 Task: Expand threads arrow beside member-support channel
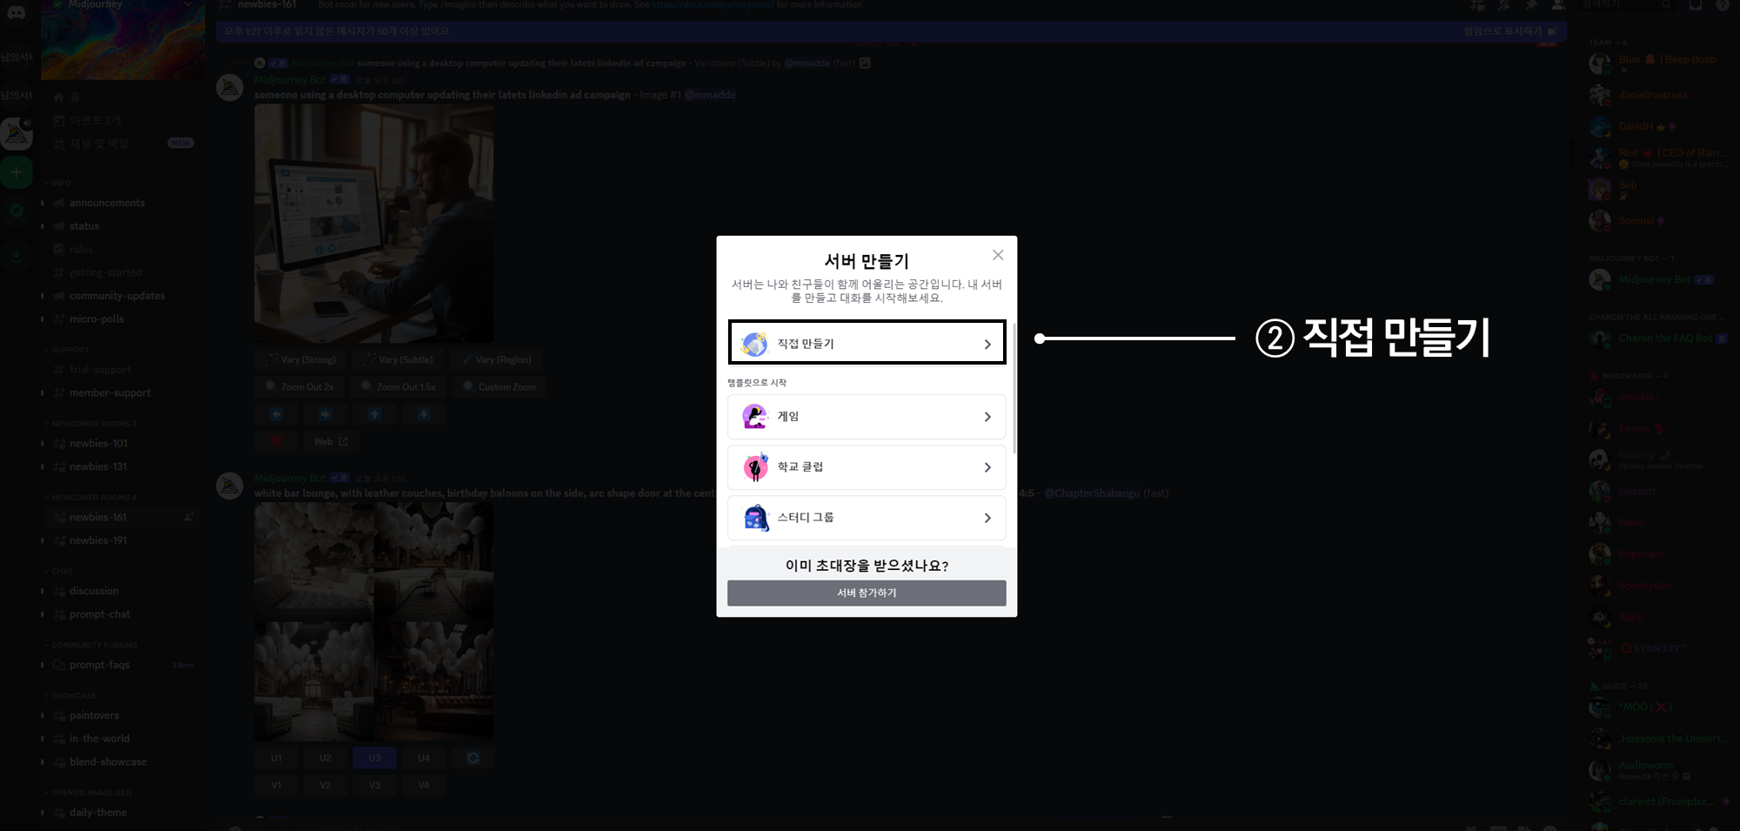pos(43,393)
